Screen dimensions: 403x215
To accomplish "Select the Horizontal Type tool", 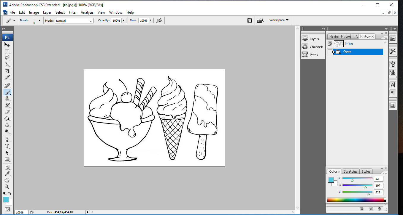I will (x=7, y=146).
